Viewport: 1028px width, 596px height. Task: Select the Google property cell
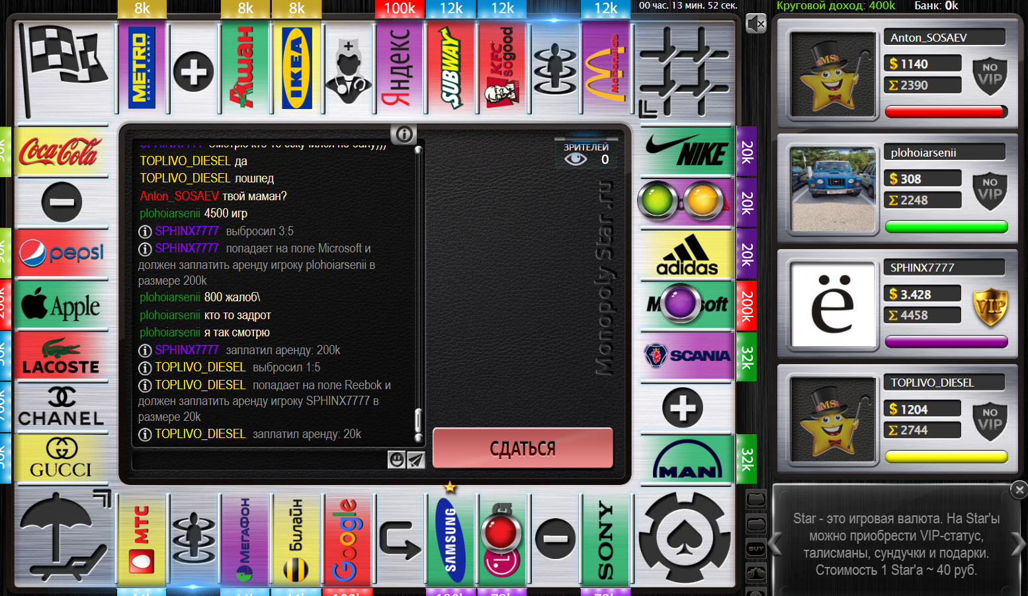click(x=348, y=539)
